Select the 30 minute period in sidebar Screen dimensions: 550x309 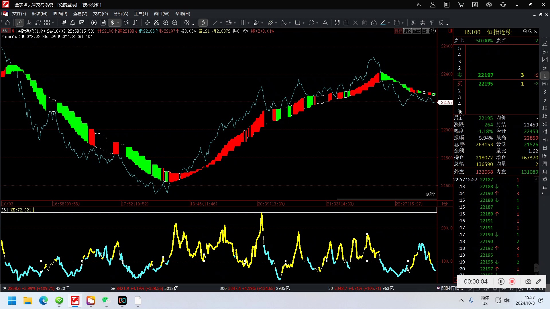pos(545,124)
